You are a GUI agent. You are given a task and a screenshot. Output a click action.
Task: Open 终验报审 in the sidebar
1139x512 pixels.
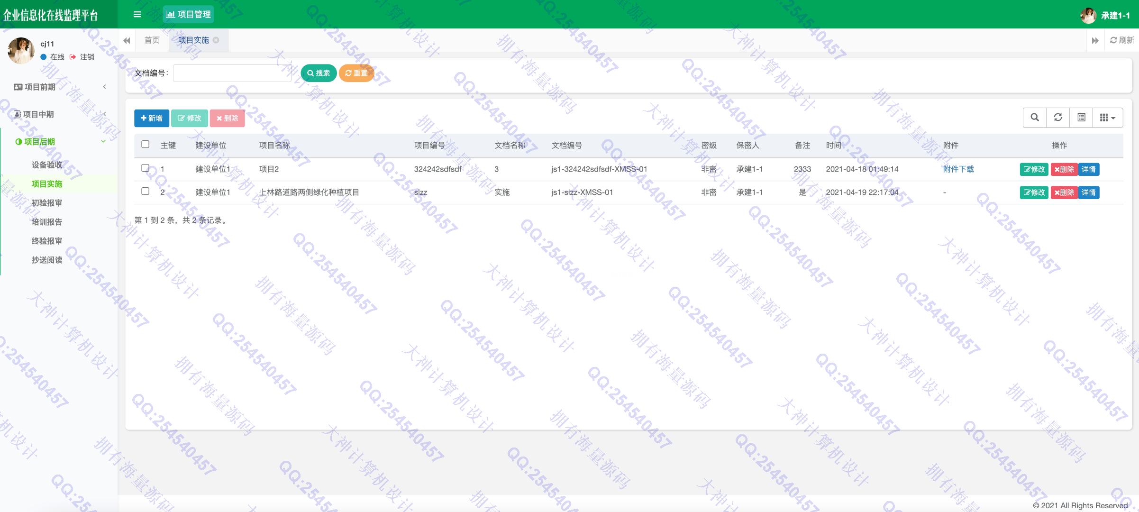(47, 241)
